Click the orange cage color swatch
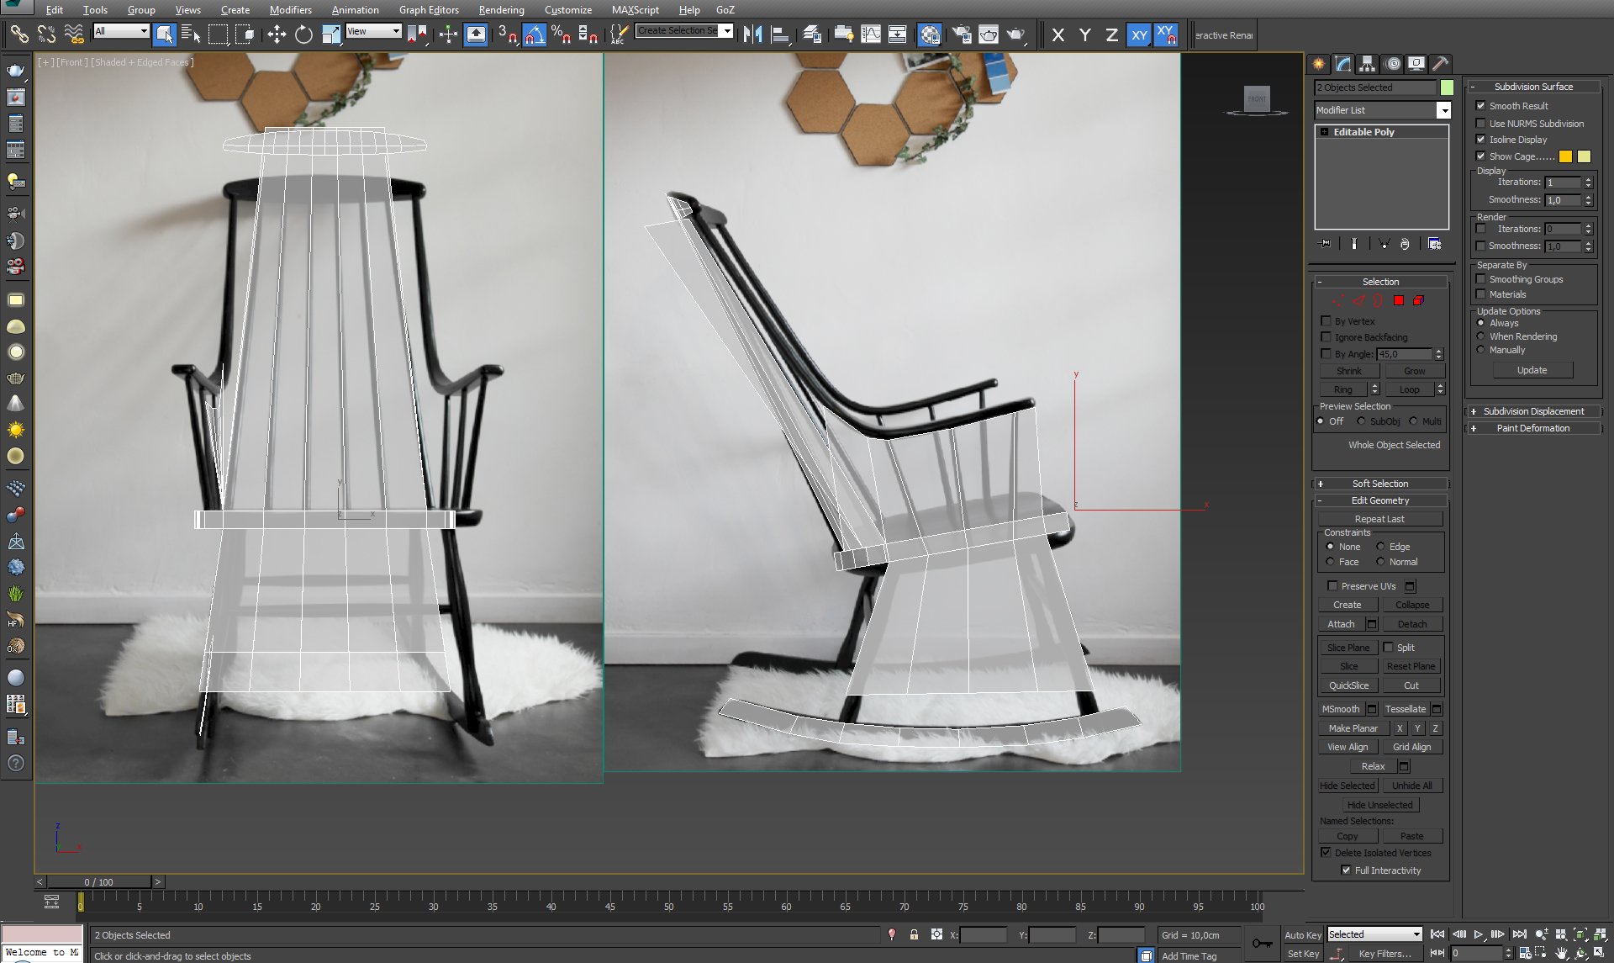The height and width of the screenshot is (963, 1614). pyautogui.click(x=1565, y=156)
